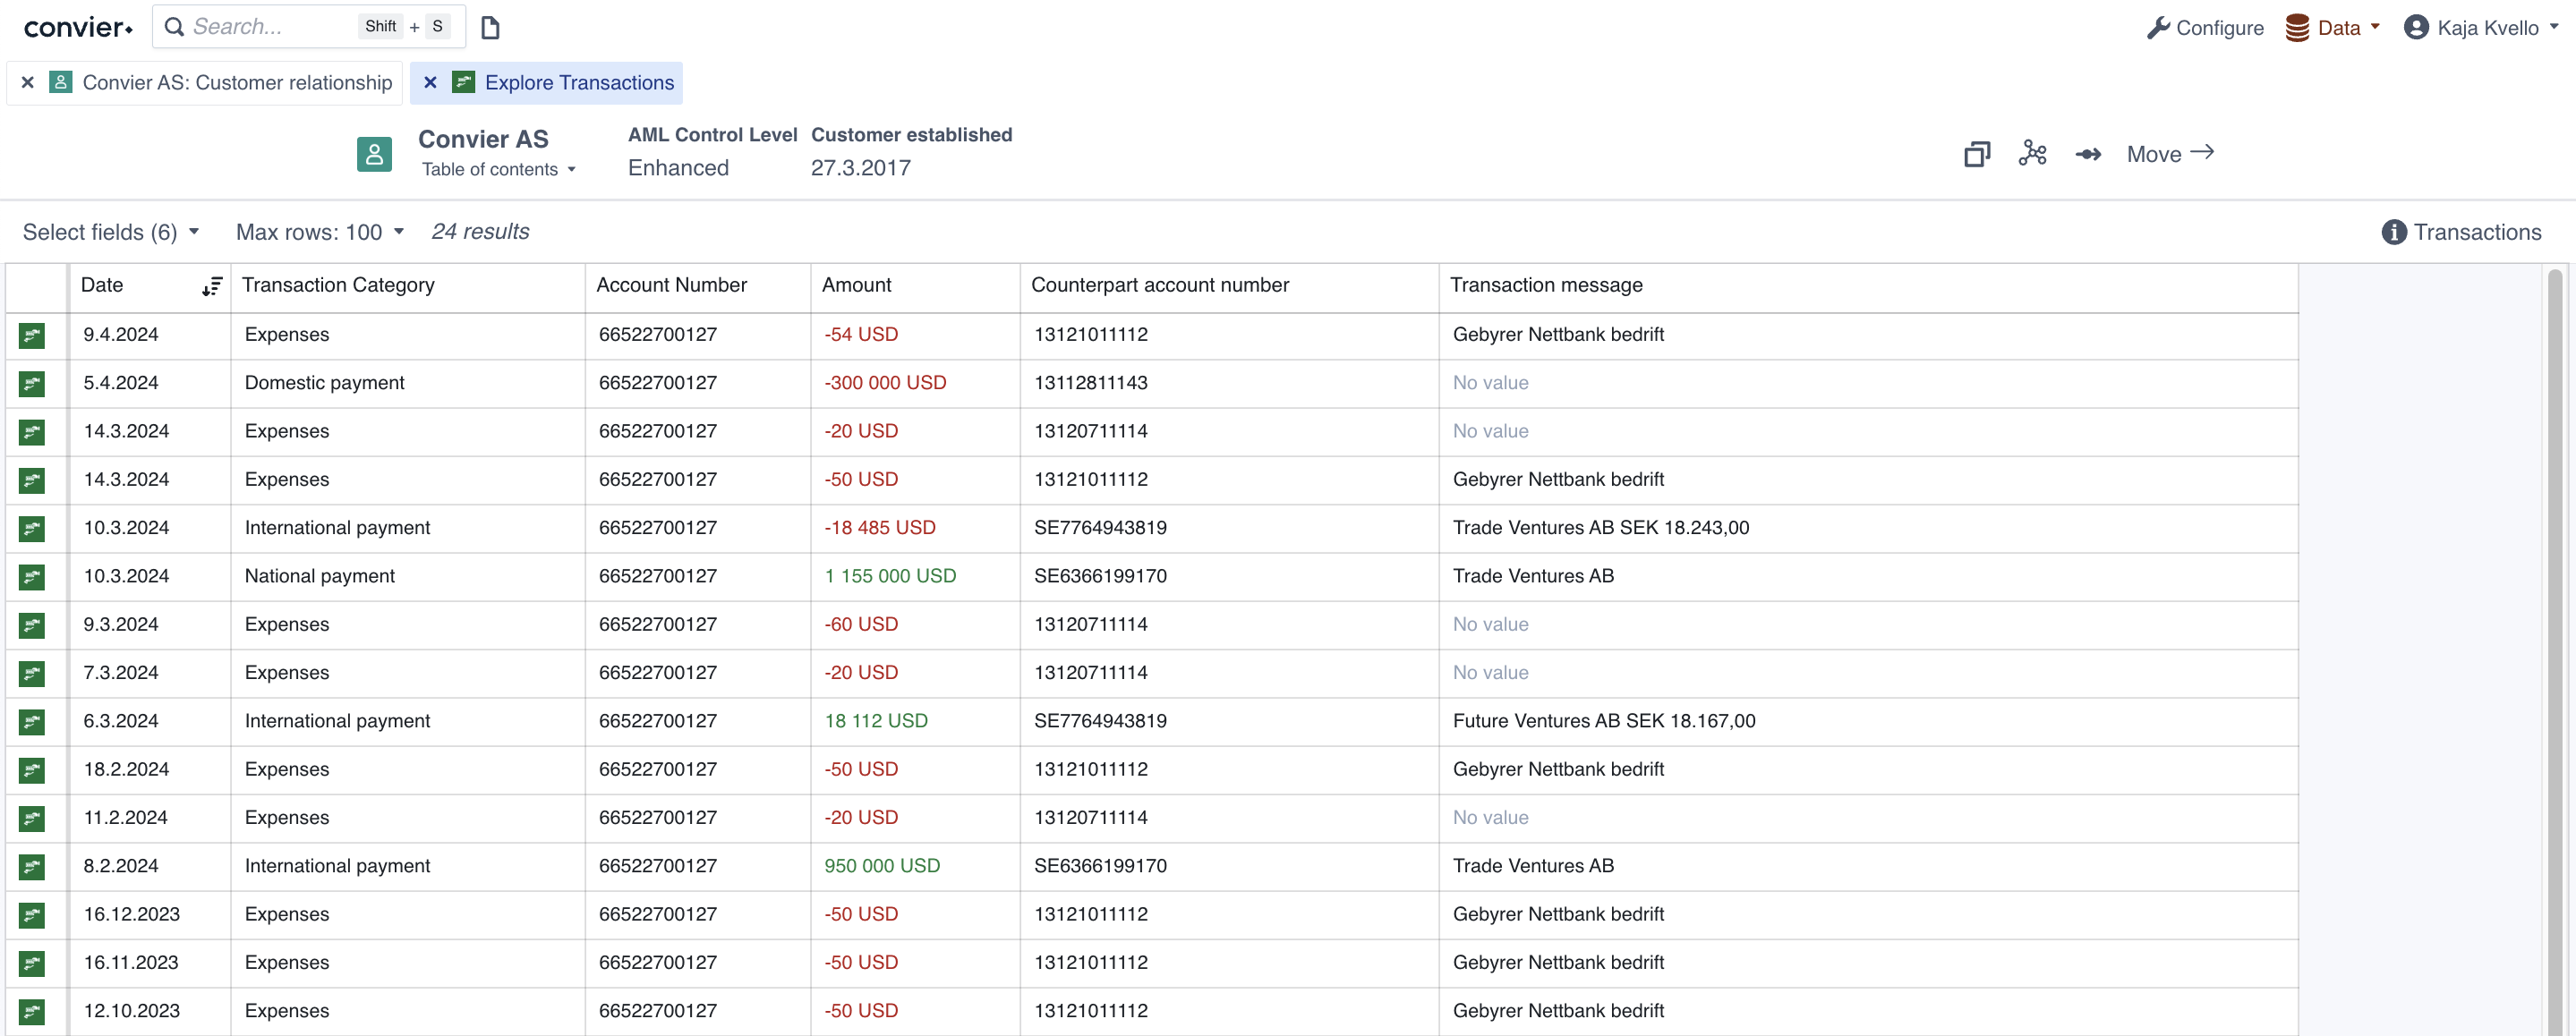Open the Data menu
The width and height of the screenshot is (2576, 1036).
point(2332,27)
